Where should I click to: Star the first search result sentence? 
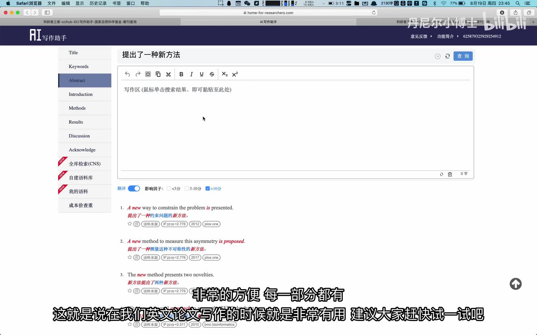point(130,224)
